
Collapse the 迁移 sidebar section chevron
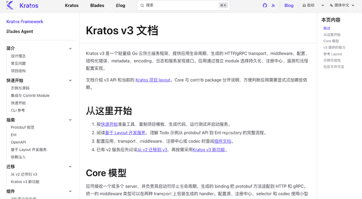(x=70, y=166)
